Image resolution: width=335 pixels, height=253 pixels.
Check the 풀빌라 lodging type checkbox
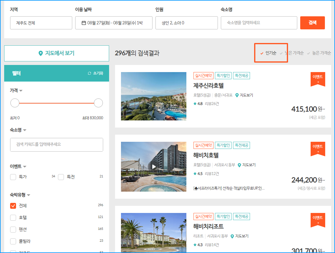pos(13,241)
